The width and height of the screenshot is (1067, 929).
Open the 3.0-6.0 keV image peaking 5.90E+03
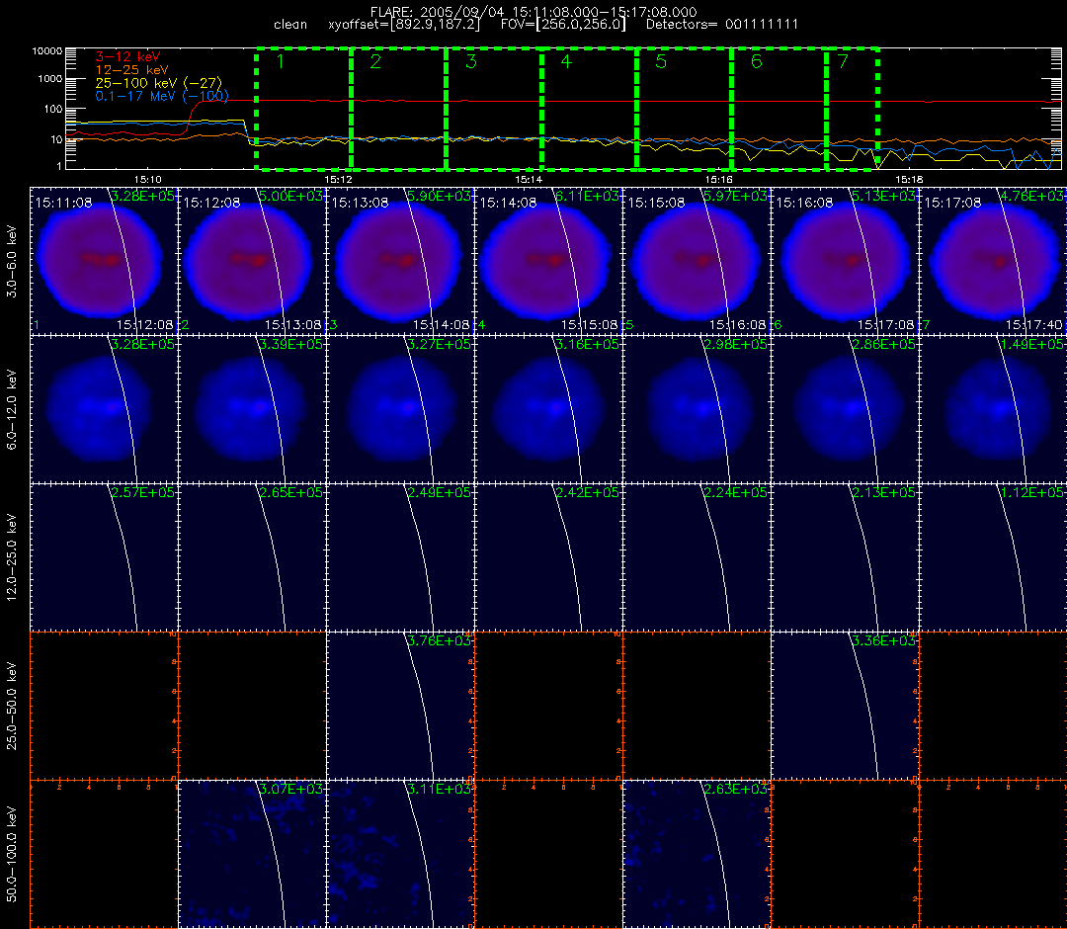click(x=401, y=261)
